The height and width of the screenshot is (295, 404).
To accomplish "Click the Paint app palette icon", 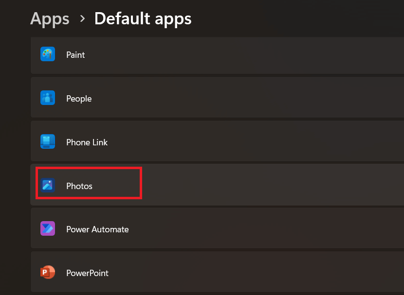I will (48, 54).
